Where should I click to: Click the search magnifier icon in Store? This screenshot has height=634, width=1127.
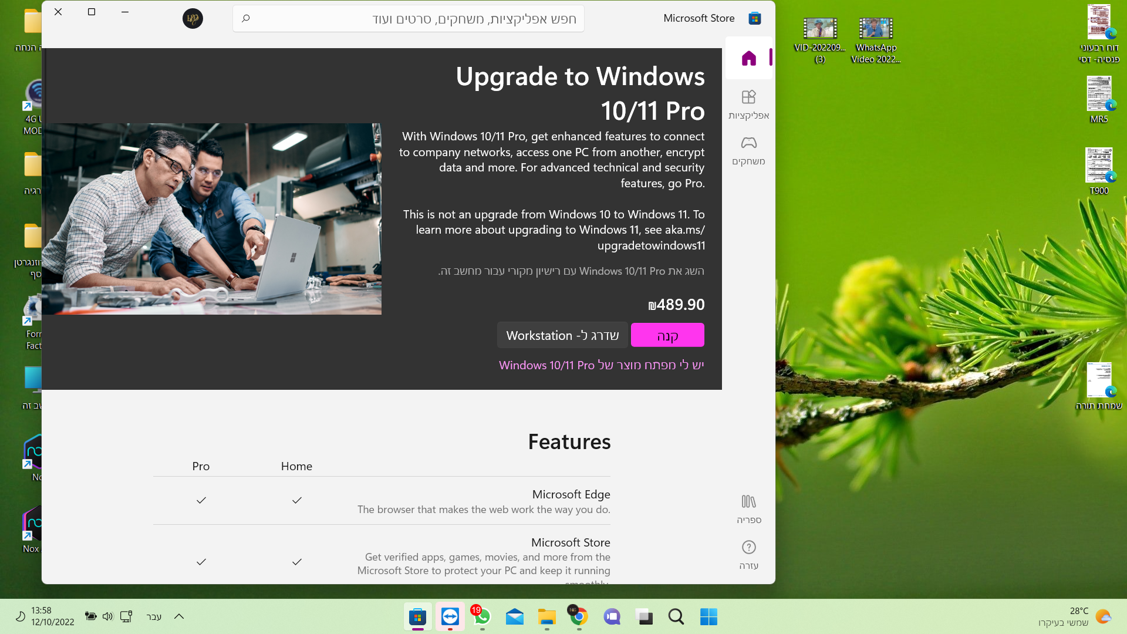pos(246,19)
